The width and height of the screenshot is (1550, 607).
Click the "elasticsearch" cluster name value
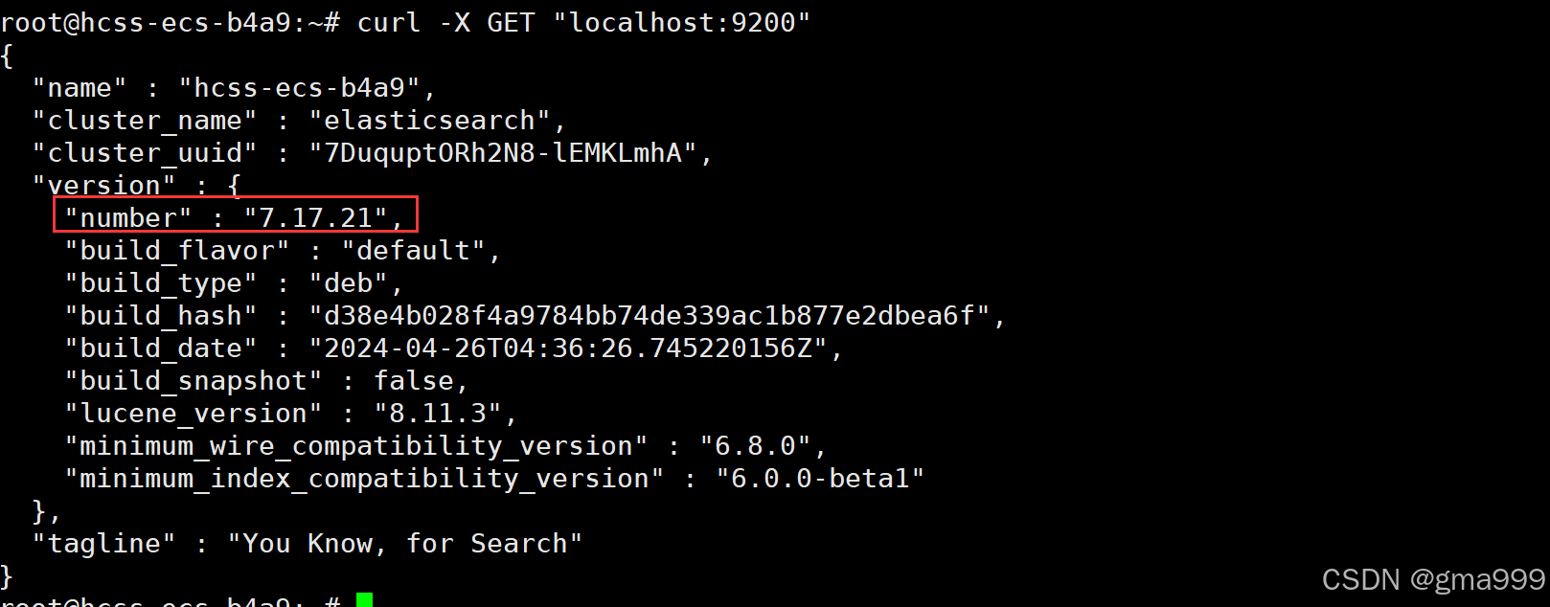click(x=429, y=121)
